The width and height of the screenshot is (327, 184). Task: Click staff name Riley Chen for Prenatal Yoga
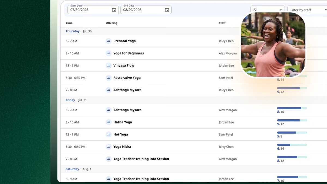[226, 41]
